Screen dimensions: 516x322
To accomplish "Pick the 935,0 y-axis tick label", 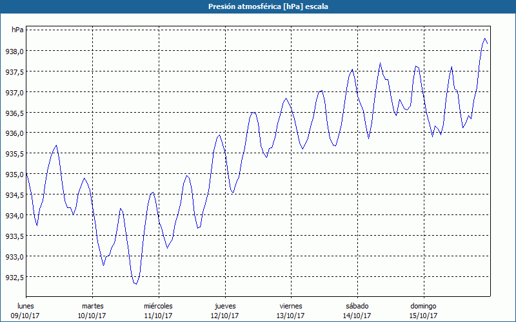I will (15, 175).
